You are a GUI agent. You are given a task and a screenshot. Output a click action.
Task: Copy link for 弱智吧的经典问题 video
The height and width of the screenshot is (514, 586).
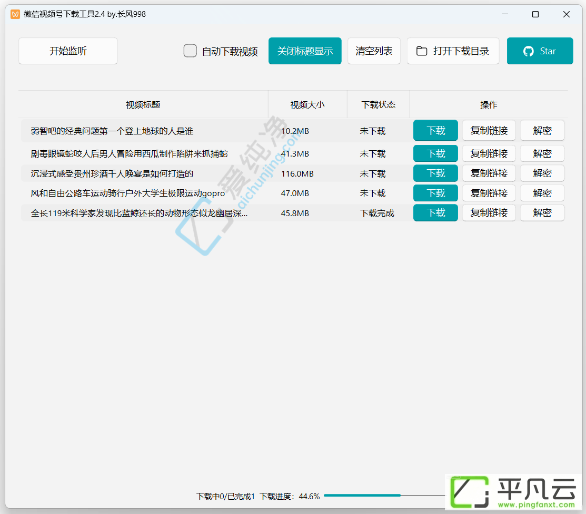click(489, 131)
